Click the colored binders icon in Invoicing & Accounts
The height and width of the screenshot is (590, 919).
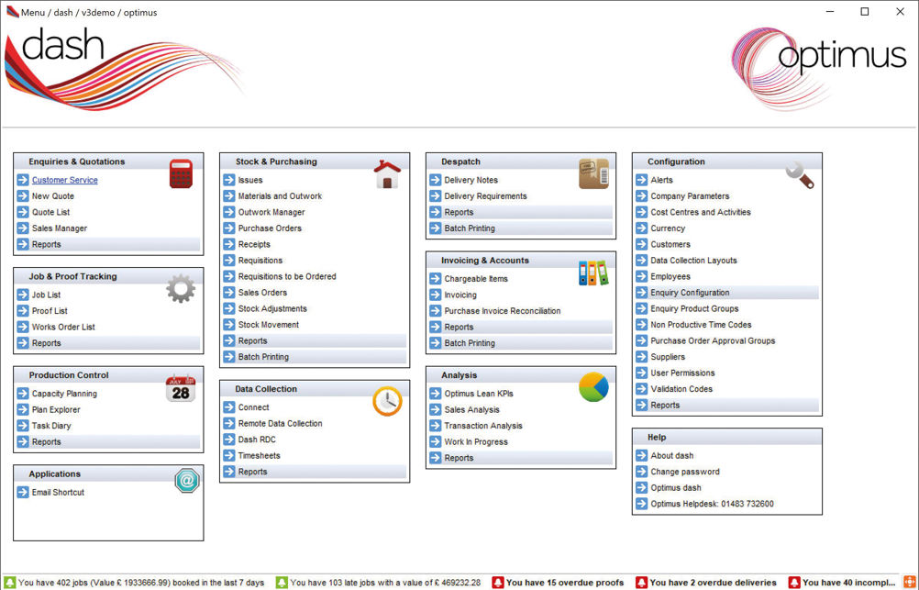(593, 273)
